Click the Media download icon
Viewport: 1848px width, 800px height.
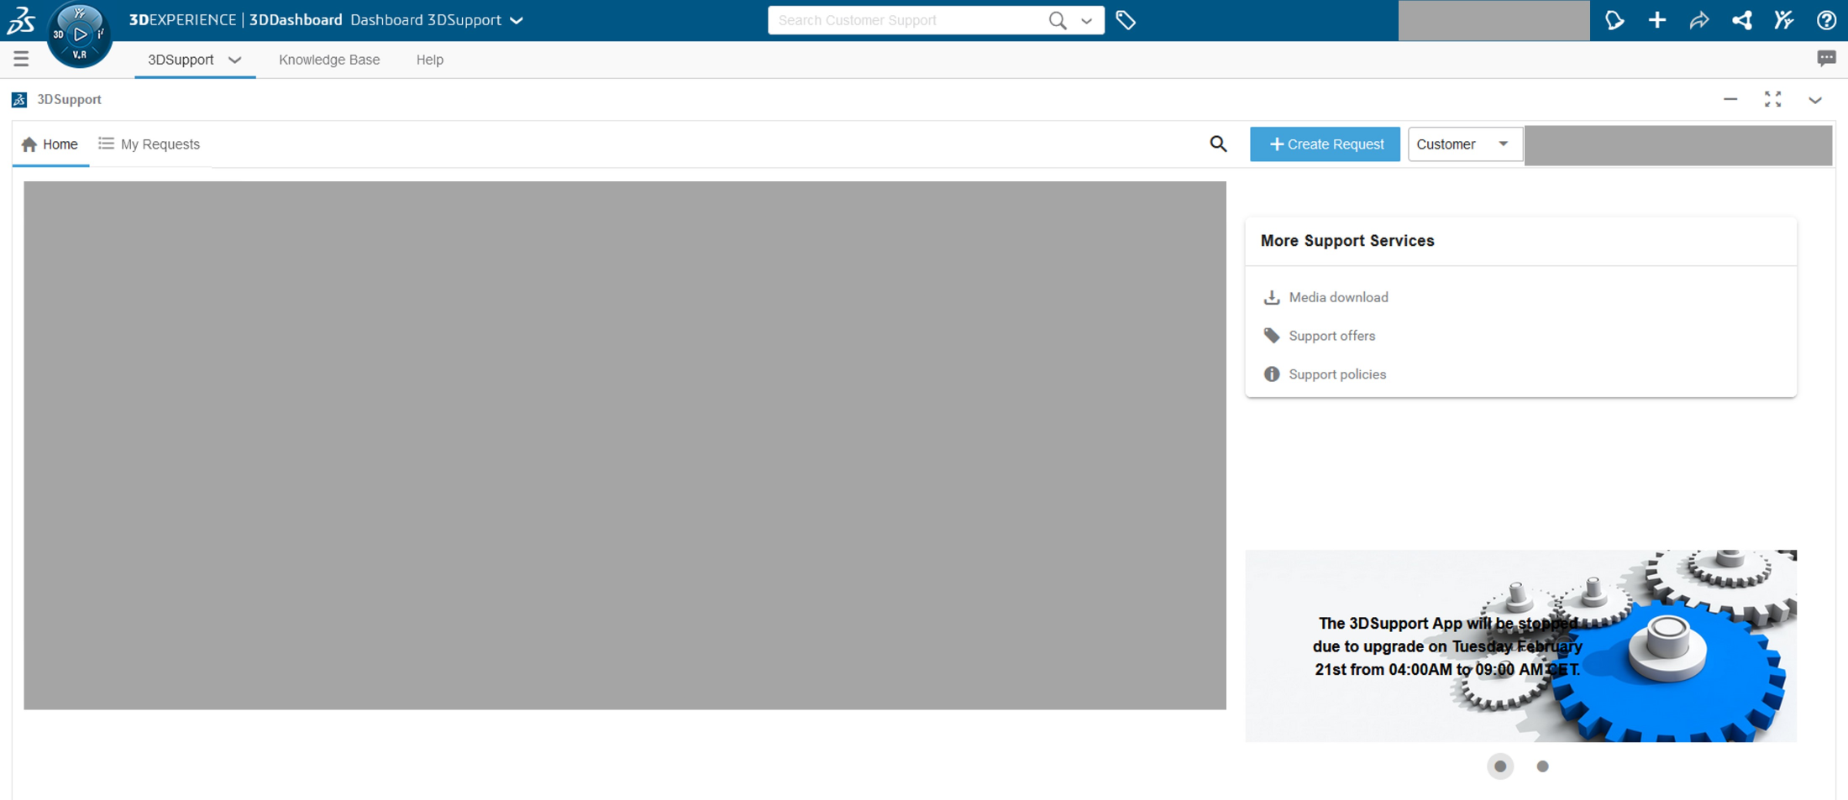click(1272, 297)
